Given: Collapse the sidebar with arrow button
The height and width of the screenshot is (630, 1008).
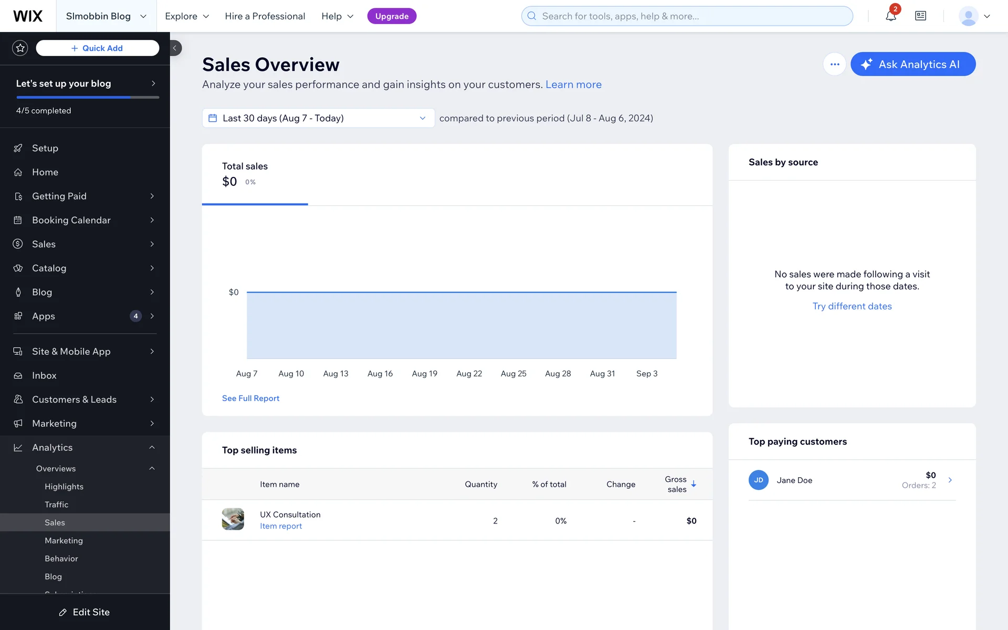Looking at the screenshot, I should coord(175,48).
